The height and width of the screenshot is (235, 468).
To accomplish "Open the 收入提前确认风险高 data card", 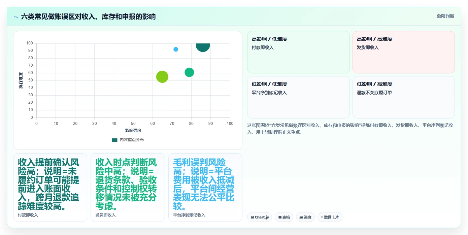I will tap(50, 188).
